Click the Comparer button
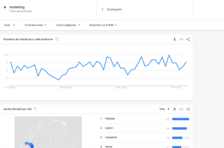The width and height of the screenshot is (224, 148). tap(112, 9)
